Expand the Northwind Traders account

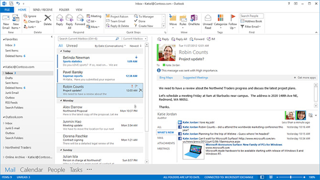pos(4,147)
